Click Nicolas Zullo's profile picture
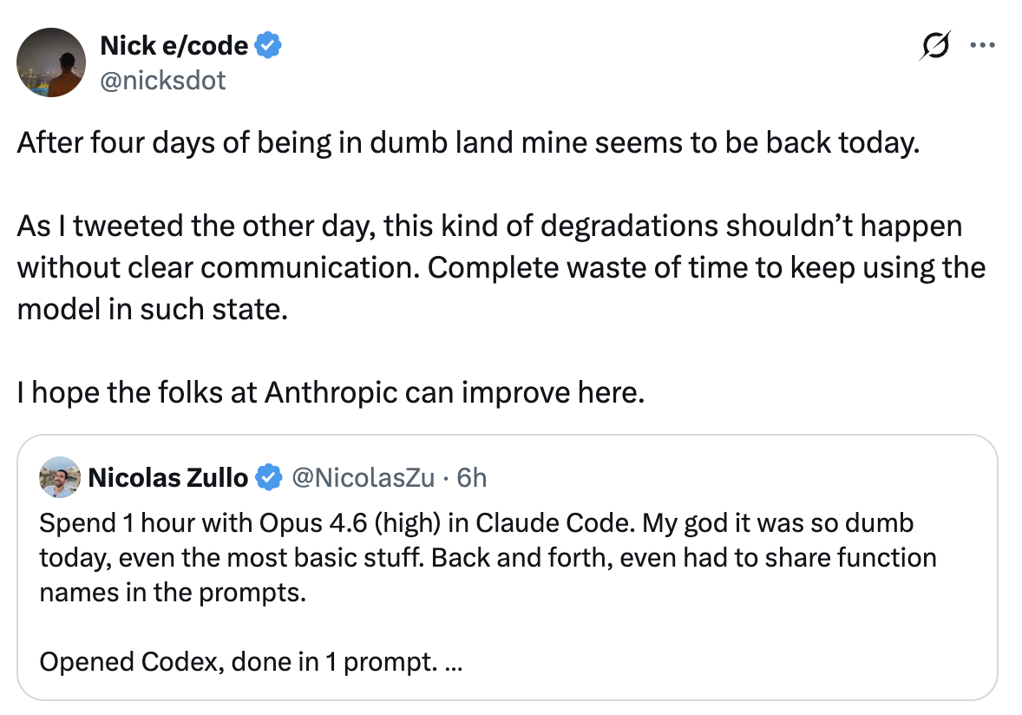This screenshot has width=1022, height=715. (59, 478)
